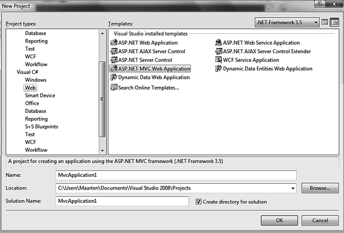The height and width of the screenshot is (233, 344).
Task: Select Database below Office in tree
Action: 36,111
